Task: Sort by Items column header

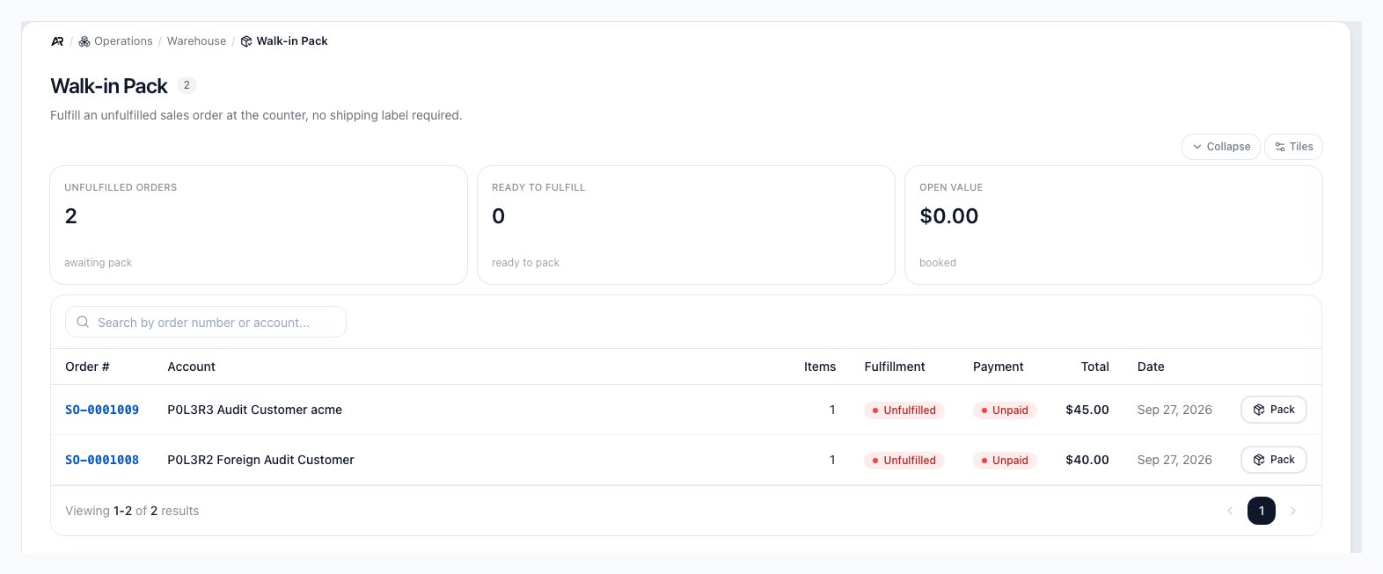Action: point(820,367)
